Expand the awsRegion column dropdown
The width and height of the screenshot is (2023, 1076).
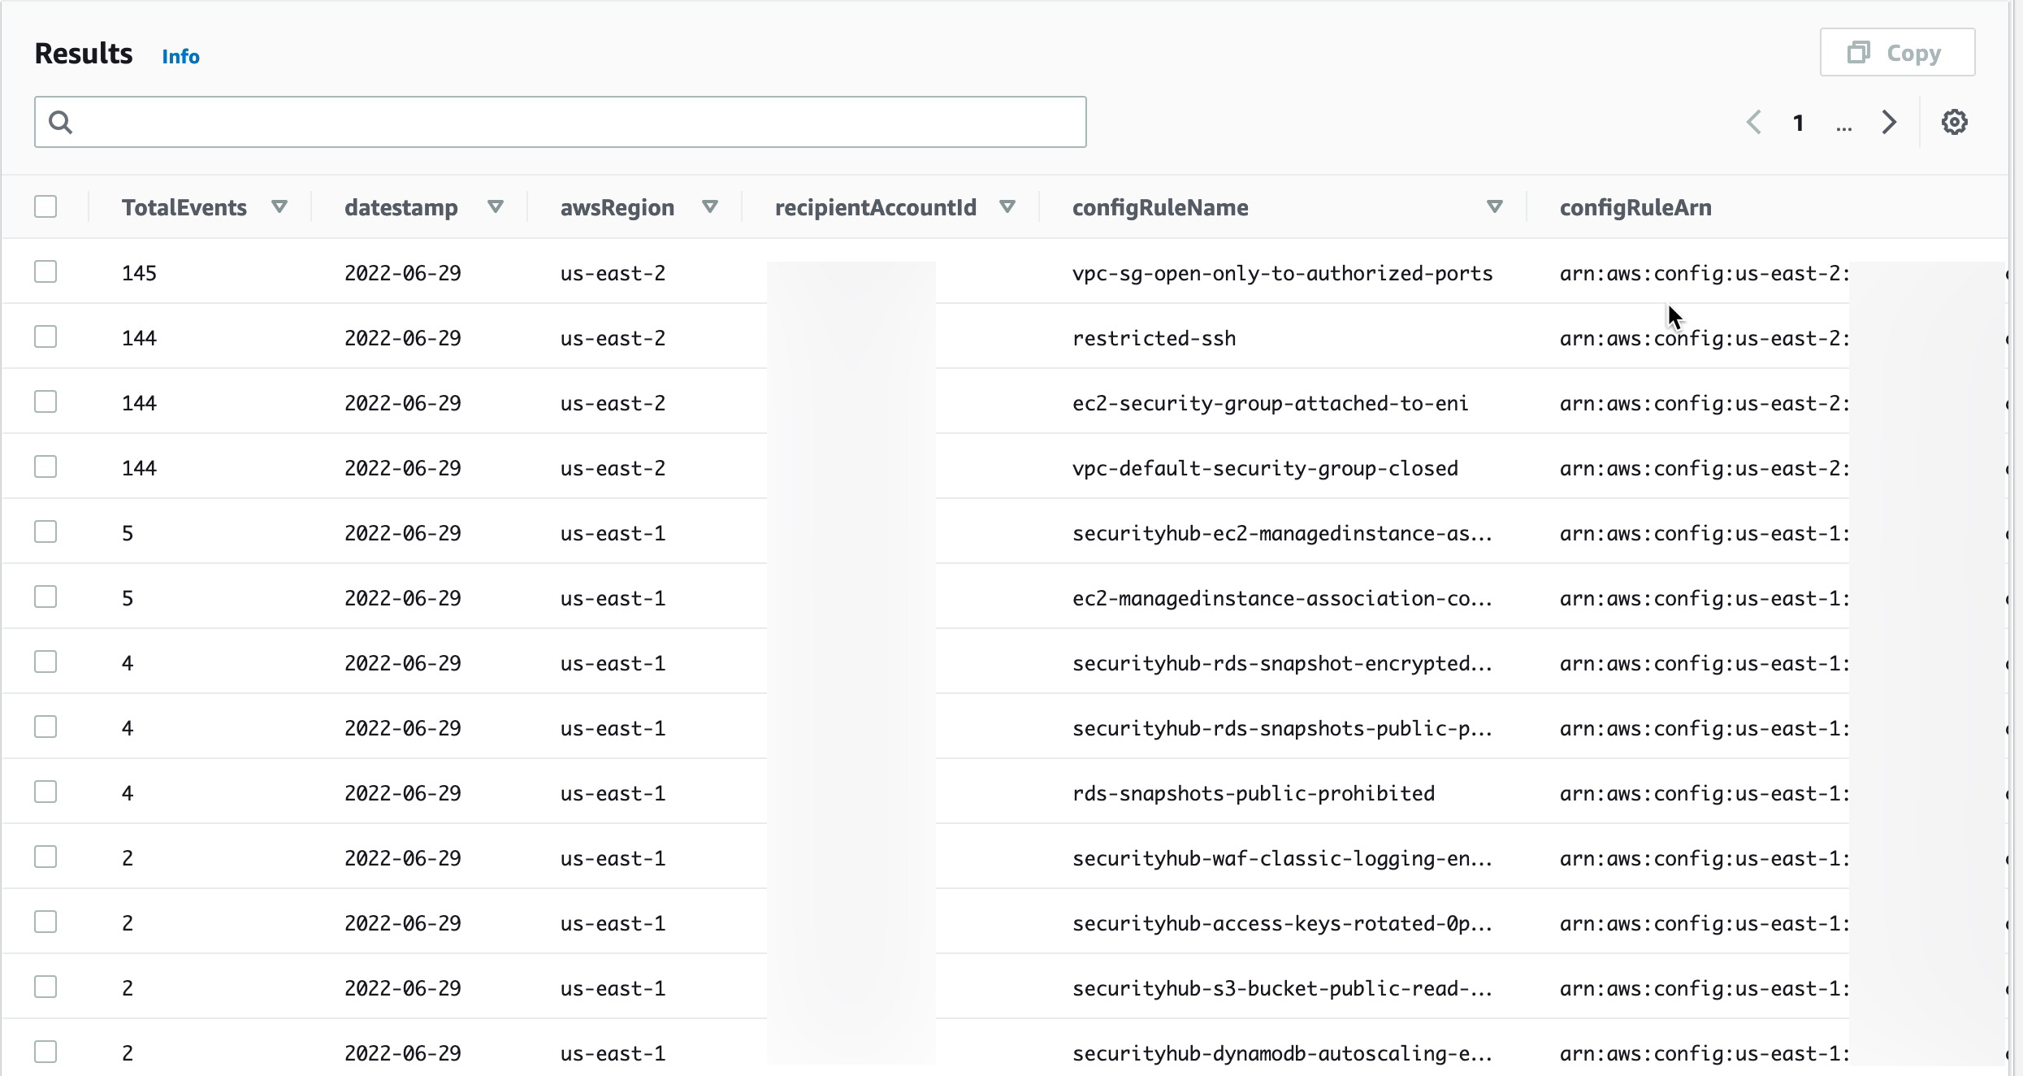(710, 207)
